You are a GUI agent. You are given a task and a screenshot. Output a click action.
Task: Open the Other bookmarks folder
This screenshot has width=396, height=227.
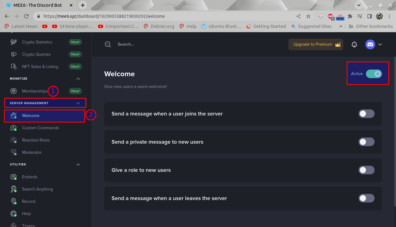coord(371,26)
